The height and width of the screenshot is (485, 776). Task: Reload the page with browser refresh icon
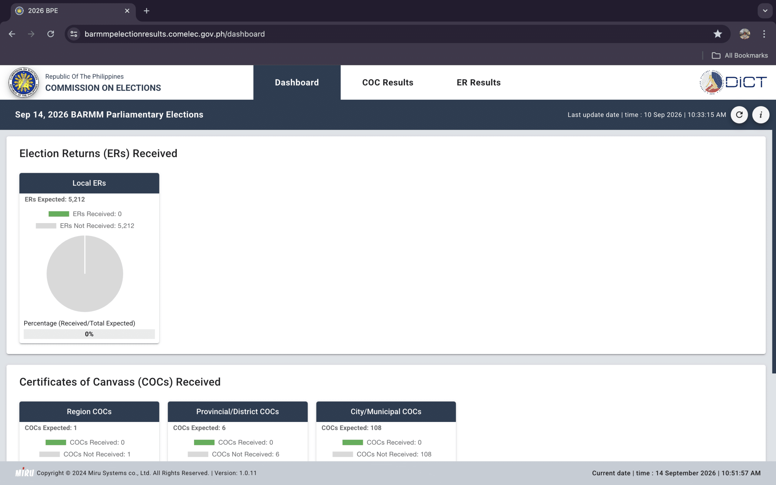coord(51,34)
